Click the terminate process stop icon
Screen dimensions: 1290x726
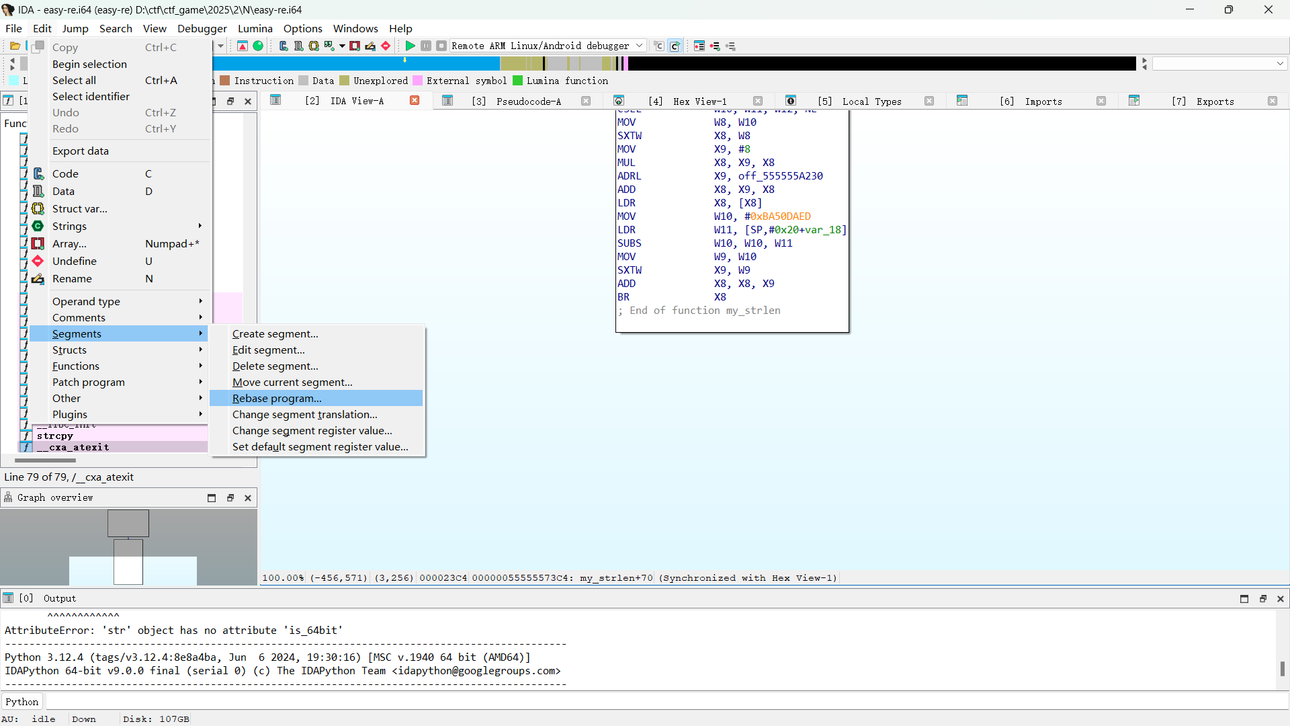coord(441,46)
